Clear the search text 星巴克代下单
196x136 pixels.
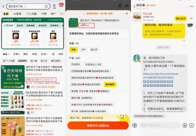(x=25, y=6)
